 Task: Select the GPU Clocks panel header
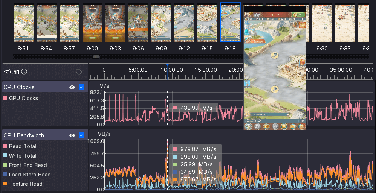(45, 87)
